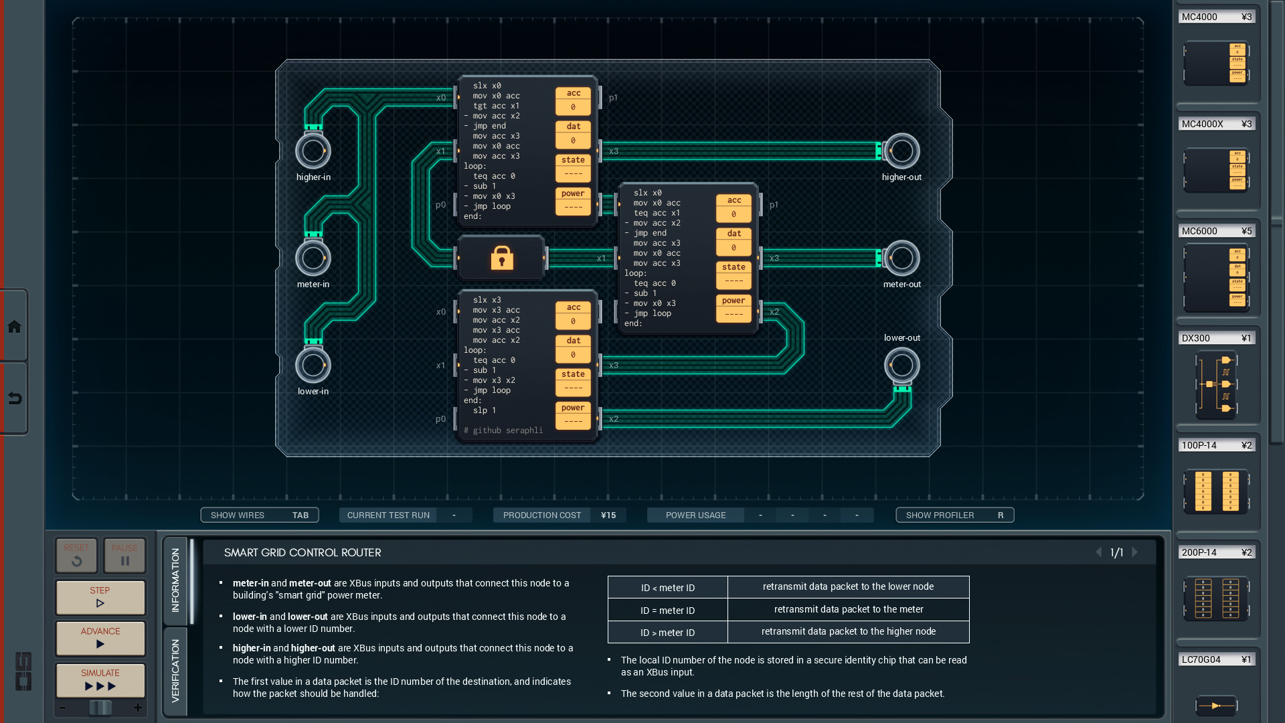
Task: Select the LC70G04 inverter gate part
Action: pos(1216,705)
